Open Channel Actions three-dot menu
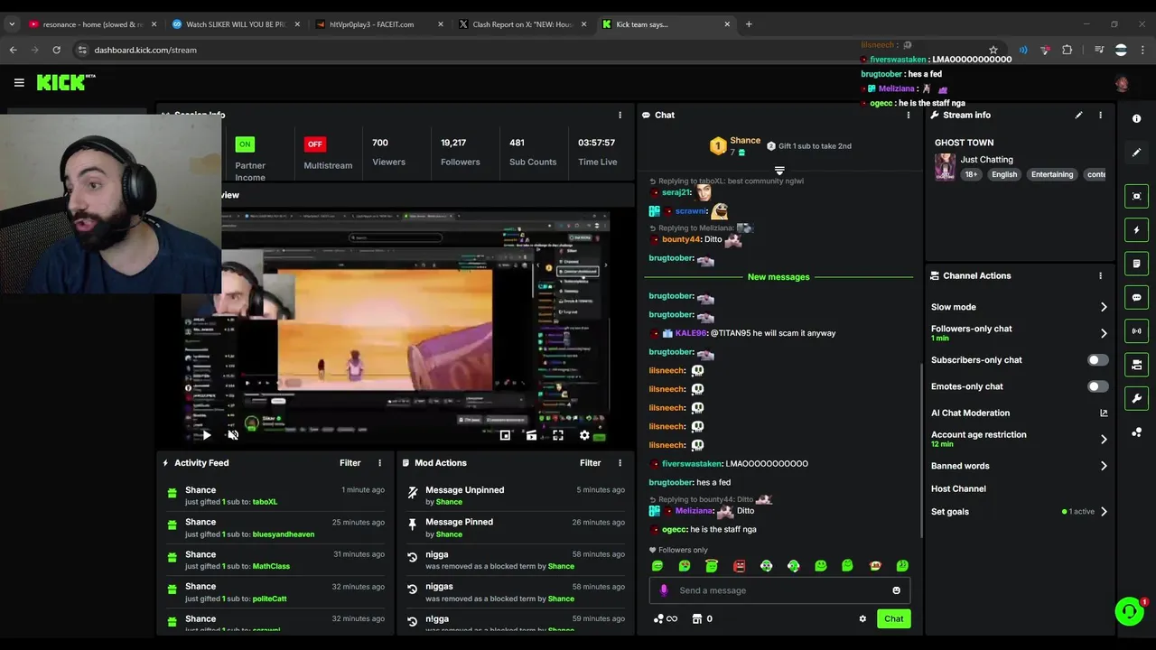 pos(1100,275)
